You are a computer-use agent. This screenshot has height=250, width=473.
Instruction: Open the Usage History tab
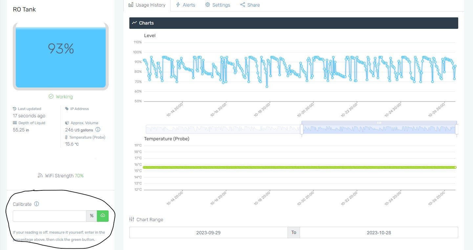click(147, 5)
